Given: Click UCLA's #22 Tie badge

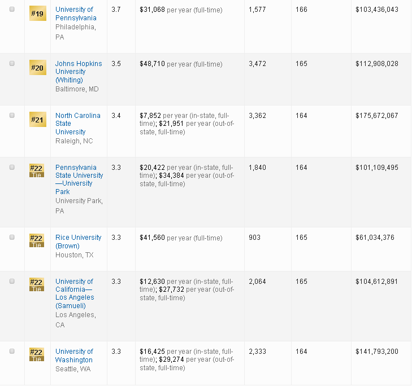Looking at the screenshot, I should click(x=37, y=284).
